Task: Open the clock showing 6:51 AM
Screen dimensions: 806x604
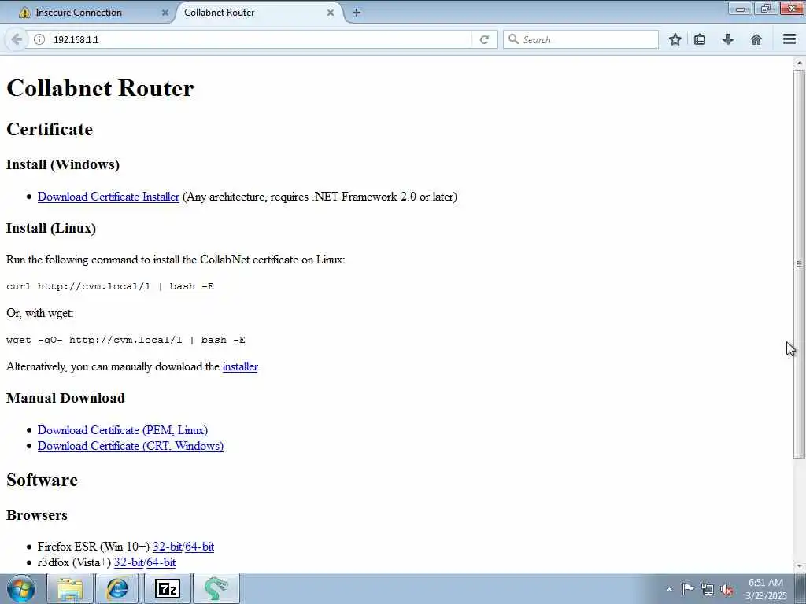Action: point(766,588)
